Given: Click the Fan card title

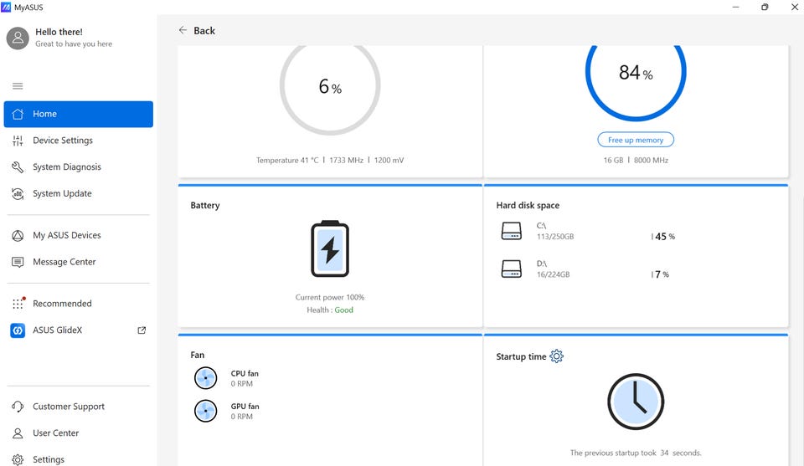Looking at the screenshot, I should coord(198,355).
